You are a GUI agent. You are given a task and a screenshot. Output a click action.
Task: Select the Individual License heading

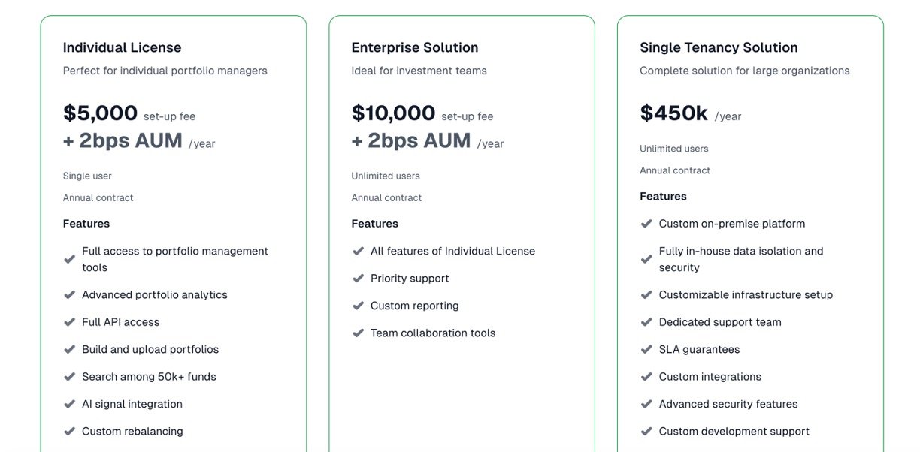click(x=122, y=47)
